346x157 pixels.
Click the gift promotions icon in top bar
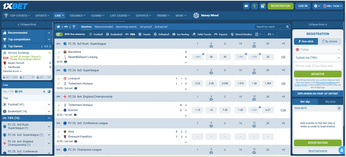tap(263, 6)
